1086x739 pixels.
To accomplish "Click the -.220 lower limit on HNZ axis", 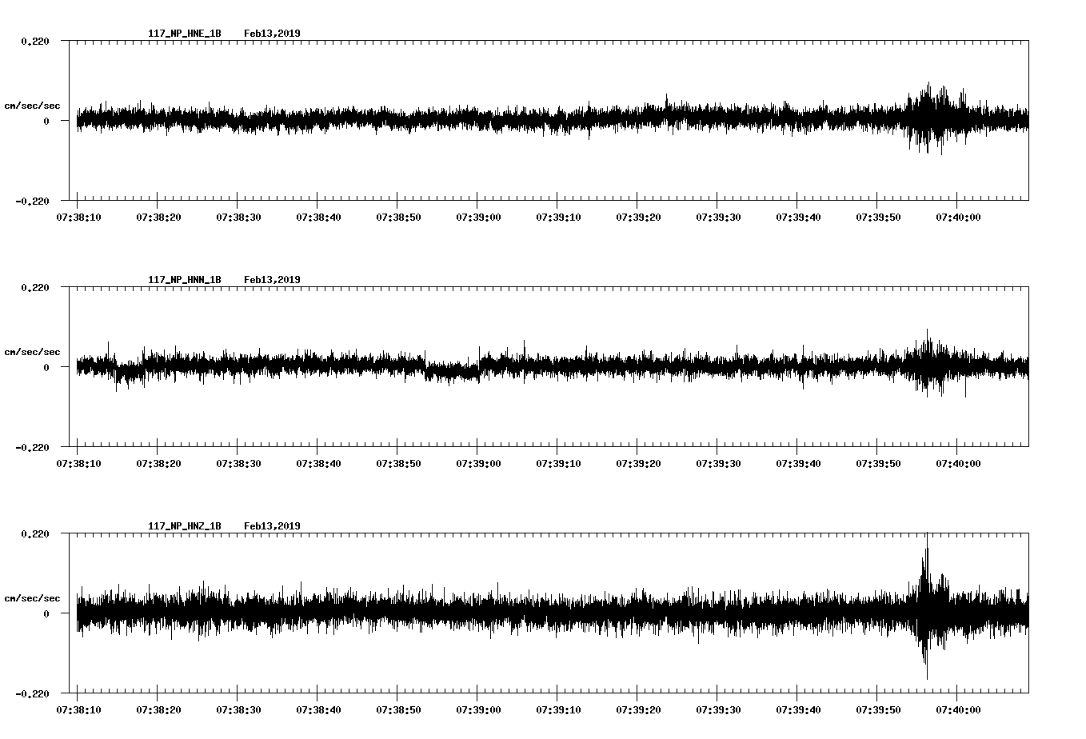I will [x=32, y=693].
